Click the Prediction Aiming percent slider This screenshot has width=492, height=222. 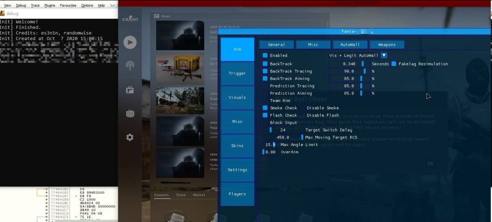pyautogui.click(x=349, y=93)
